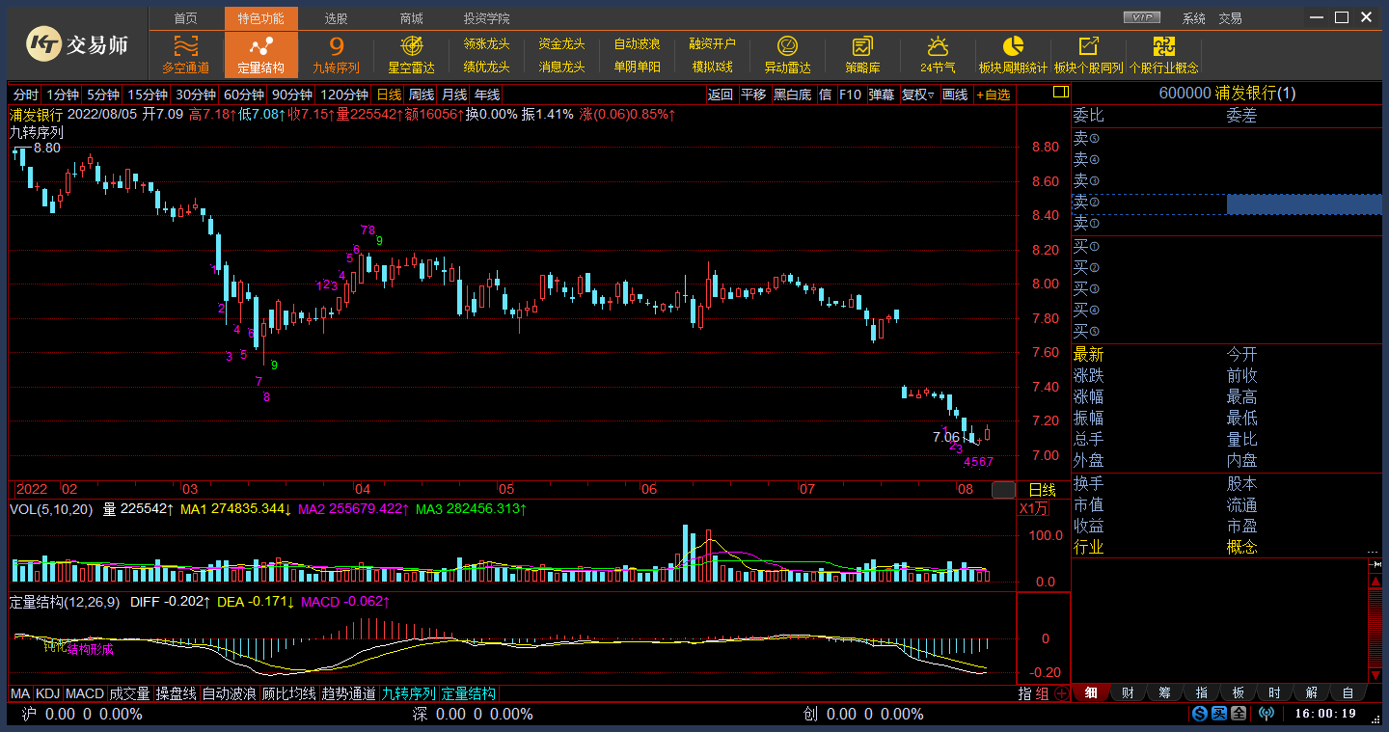This screenshot has width=1389, height=732.
Task: Open 板块个股同列 tool
Action: 1088,54
